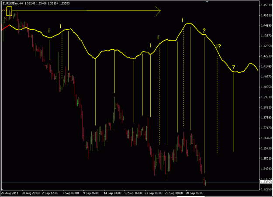Click price axis label 1.43670
The width and height of the screenshot is (273, 197).
266,36
